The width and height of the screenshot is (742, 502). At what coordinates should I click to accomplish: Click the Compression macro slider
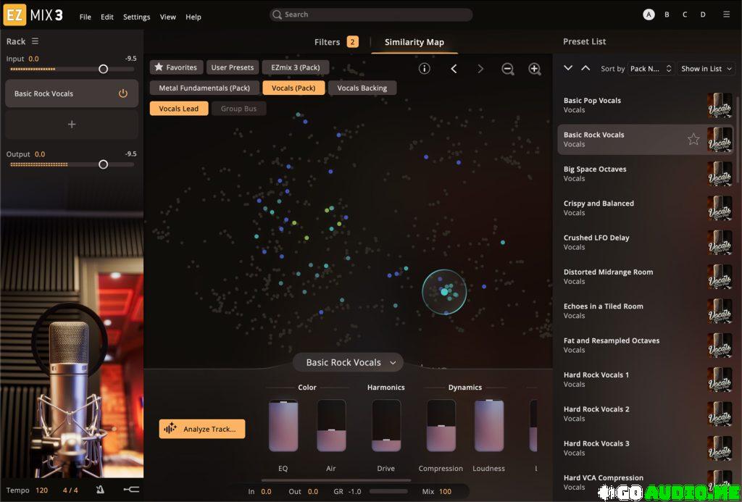(441, 425)
